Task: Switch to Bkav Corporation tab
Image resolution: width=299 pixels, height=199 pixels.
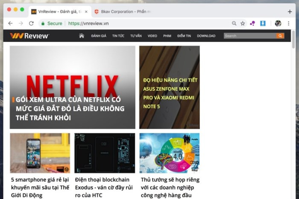Action: coord(121,12)
